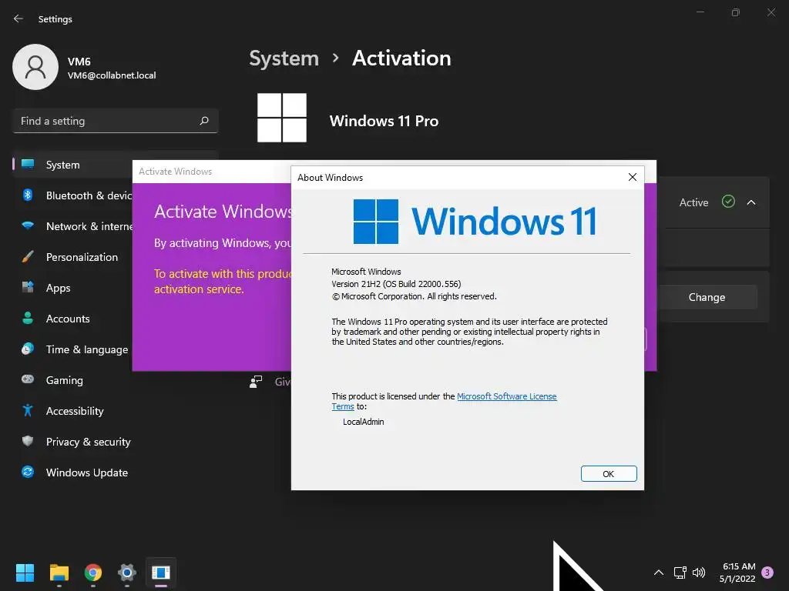789x591 pixels.
Task: Click the Personalization paintbrush icon
Action: (28, 256)
